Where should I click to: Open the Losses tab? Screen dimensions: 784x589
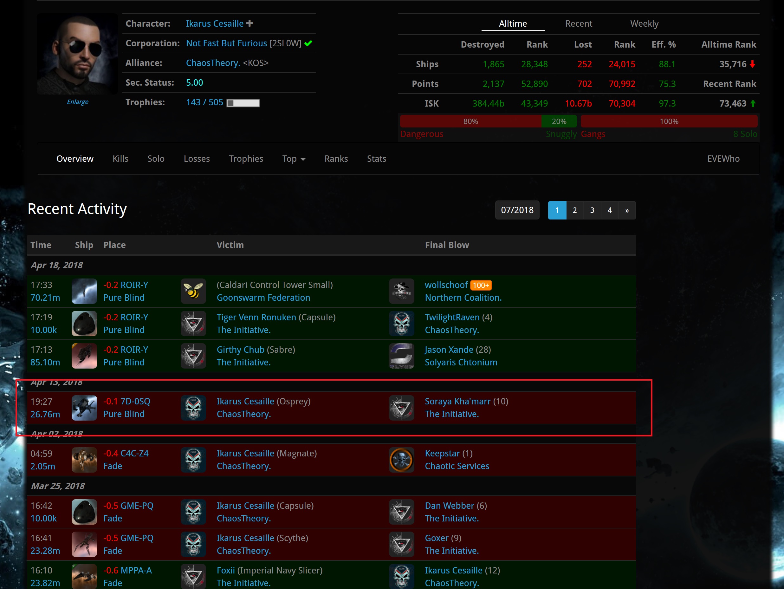(x=197, y=159)
